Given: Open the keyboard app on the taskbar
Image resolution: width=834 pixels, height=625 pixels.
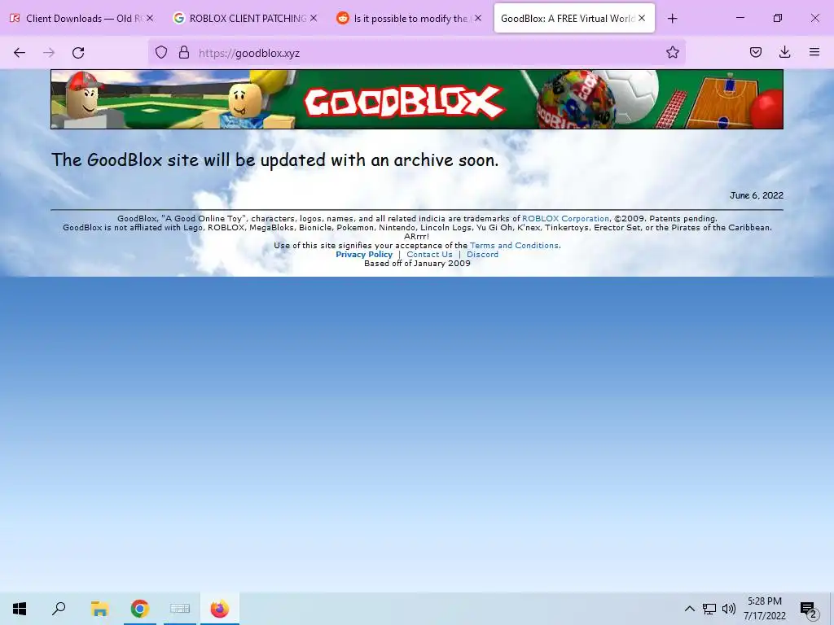Looking at the screenshot, I should (180, 609).
